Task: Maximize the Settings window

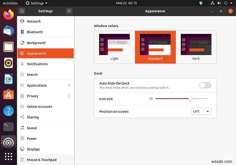Action: pos(221,11)
